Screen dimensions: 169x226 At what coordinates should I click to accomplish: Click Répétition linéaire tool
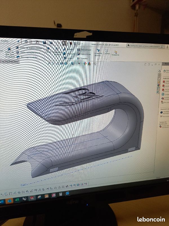pos(57,51)
